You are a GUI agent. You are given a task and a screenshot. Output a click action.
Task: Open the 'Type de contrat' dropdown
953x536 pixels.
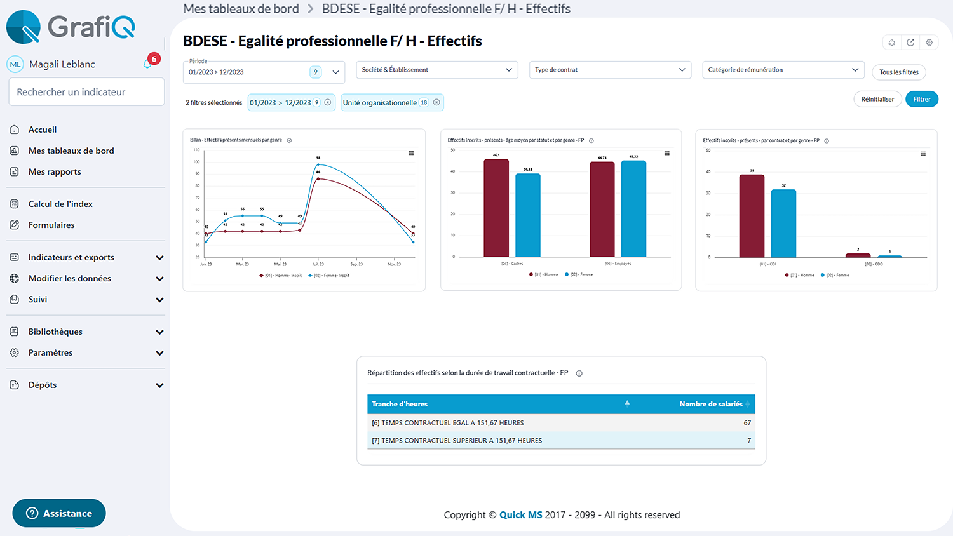coord(609,70)
